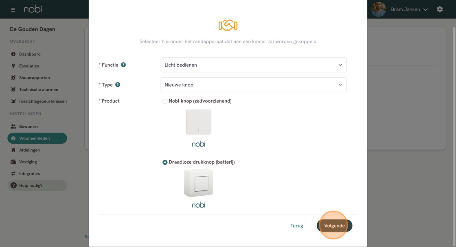Viewport: 456px width, 247px height.
Task: Click the Terug button
Action: [x=297, y=225]
